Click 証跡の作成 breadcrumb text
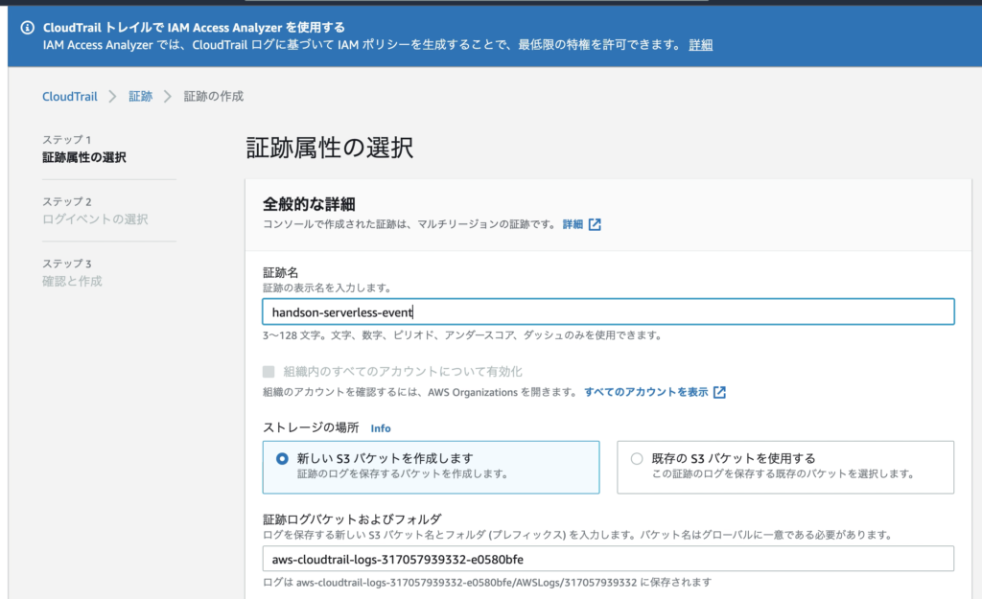Image resolution: width=982 pixels, height=599 pixels. (x=214, y=97)
